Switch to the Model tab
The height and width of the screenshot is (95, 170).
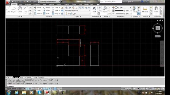tap(16, 77)
